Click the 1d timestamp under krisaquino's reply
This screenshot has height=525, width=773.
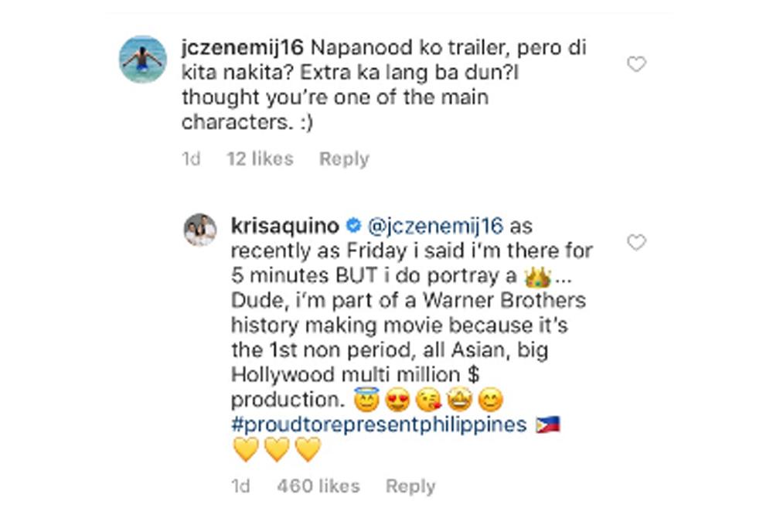coord(240,486)
